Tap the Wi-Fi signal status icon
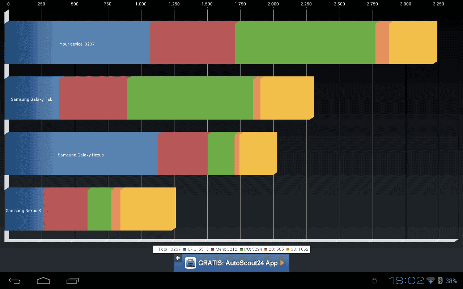The width and height of the screenshot is (463, 289). [x=430, y=280]
